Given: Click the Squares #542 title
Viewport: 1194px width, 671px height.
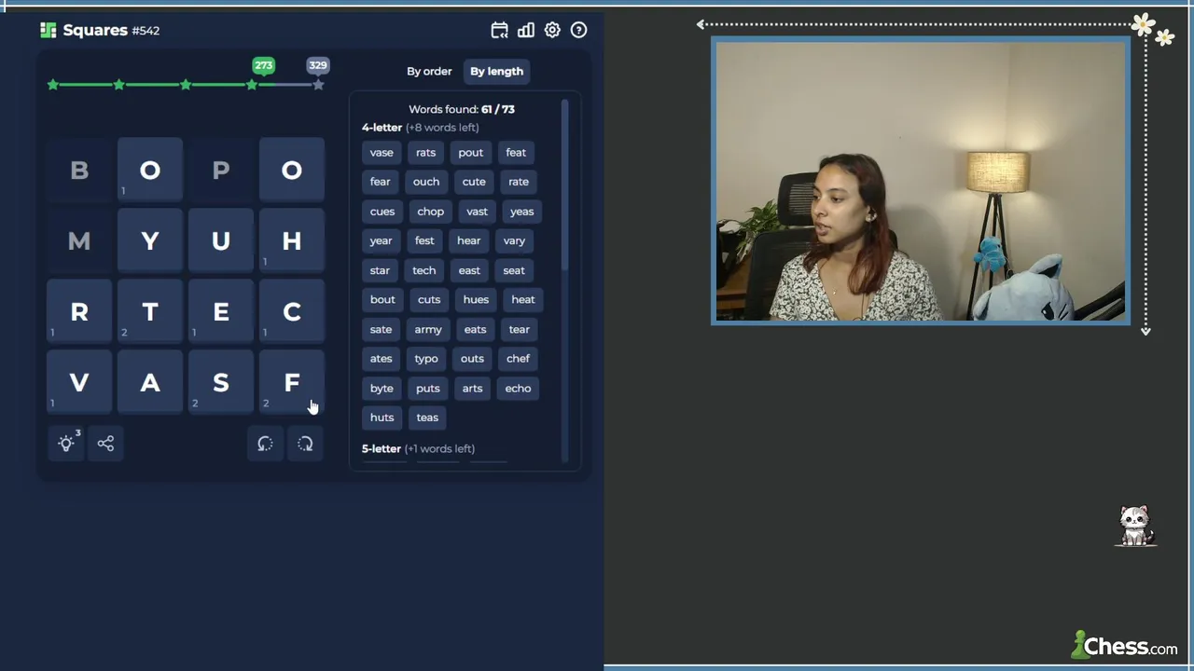Looking at the screenshot, I should (x=111, y=30).
